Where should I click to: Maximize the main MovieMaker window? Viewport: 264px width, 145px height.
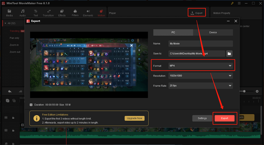tap(253, 3)
